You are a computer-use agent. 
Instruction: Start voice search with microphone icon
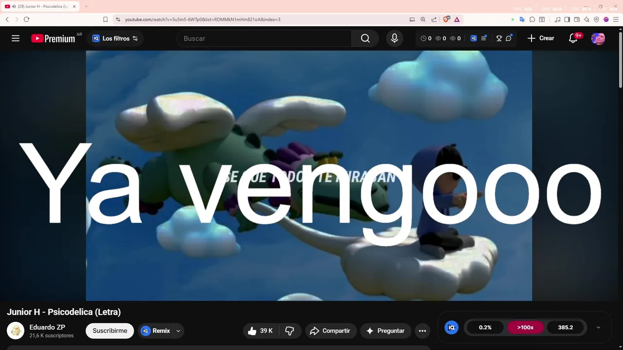[x=394, y=38]
